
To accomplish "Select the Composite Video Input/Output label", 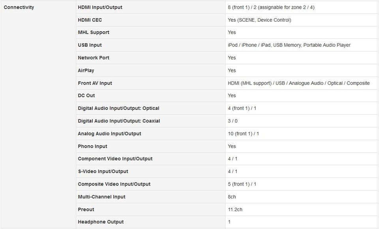I will tap(114, 184).
